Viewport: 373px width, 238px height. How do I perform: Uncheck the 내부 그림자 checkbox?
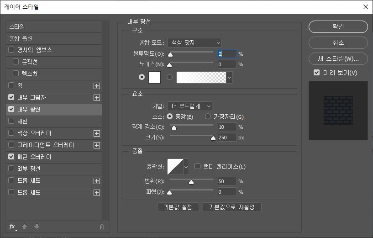click(11, 97)
